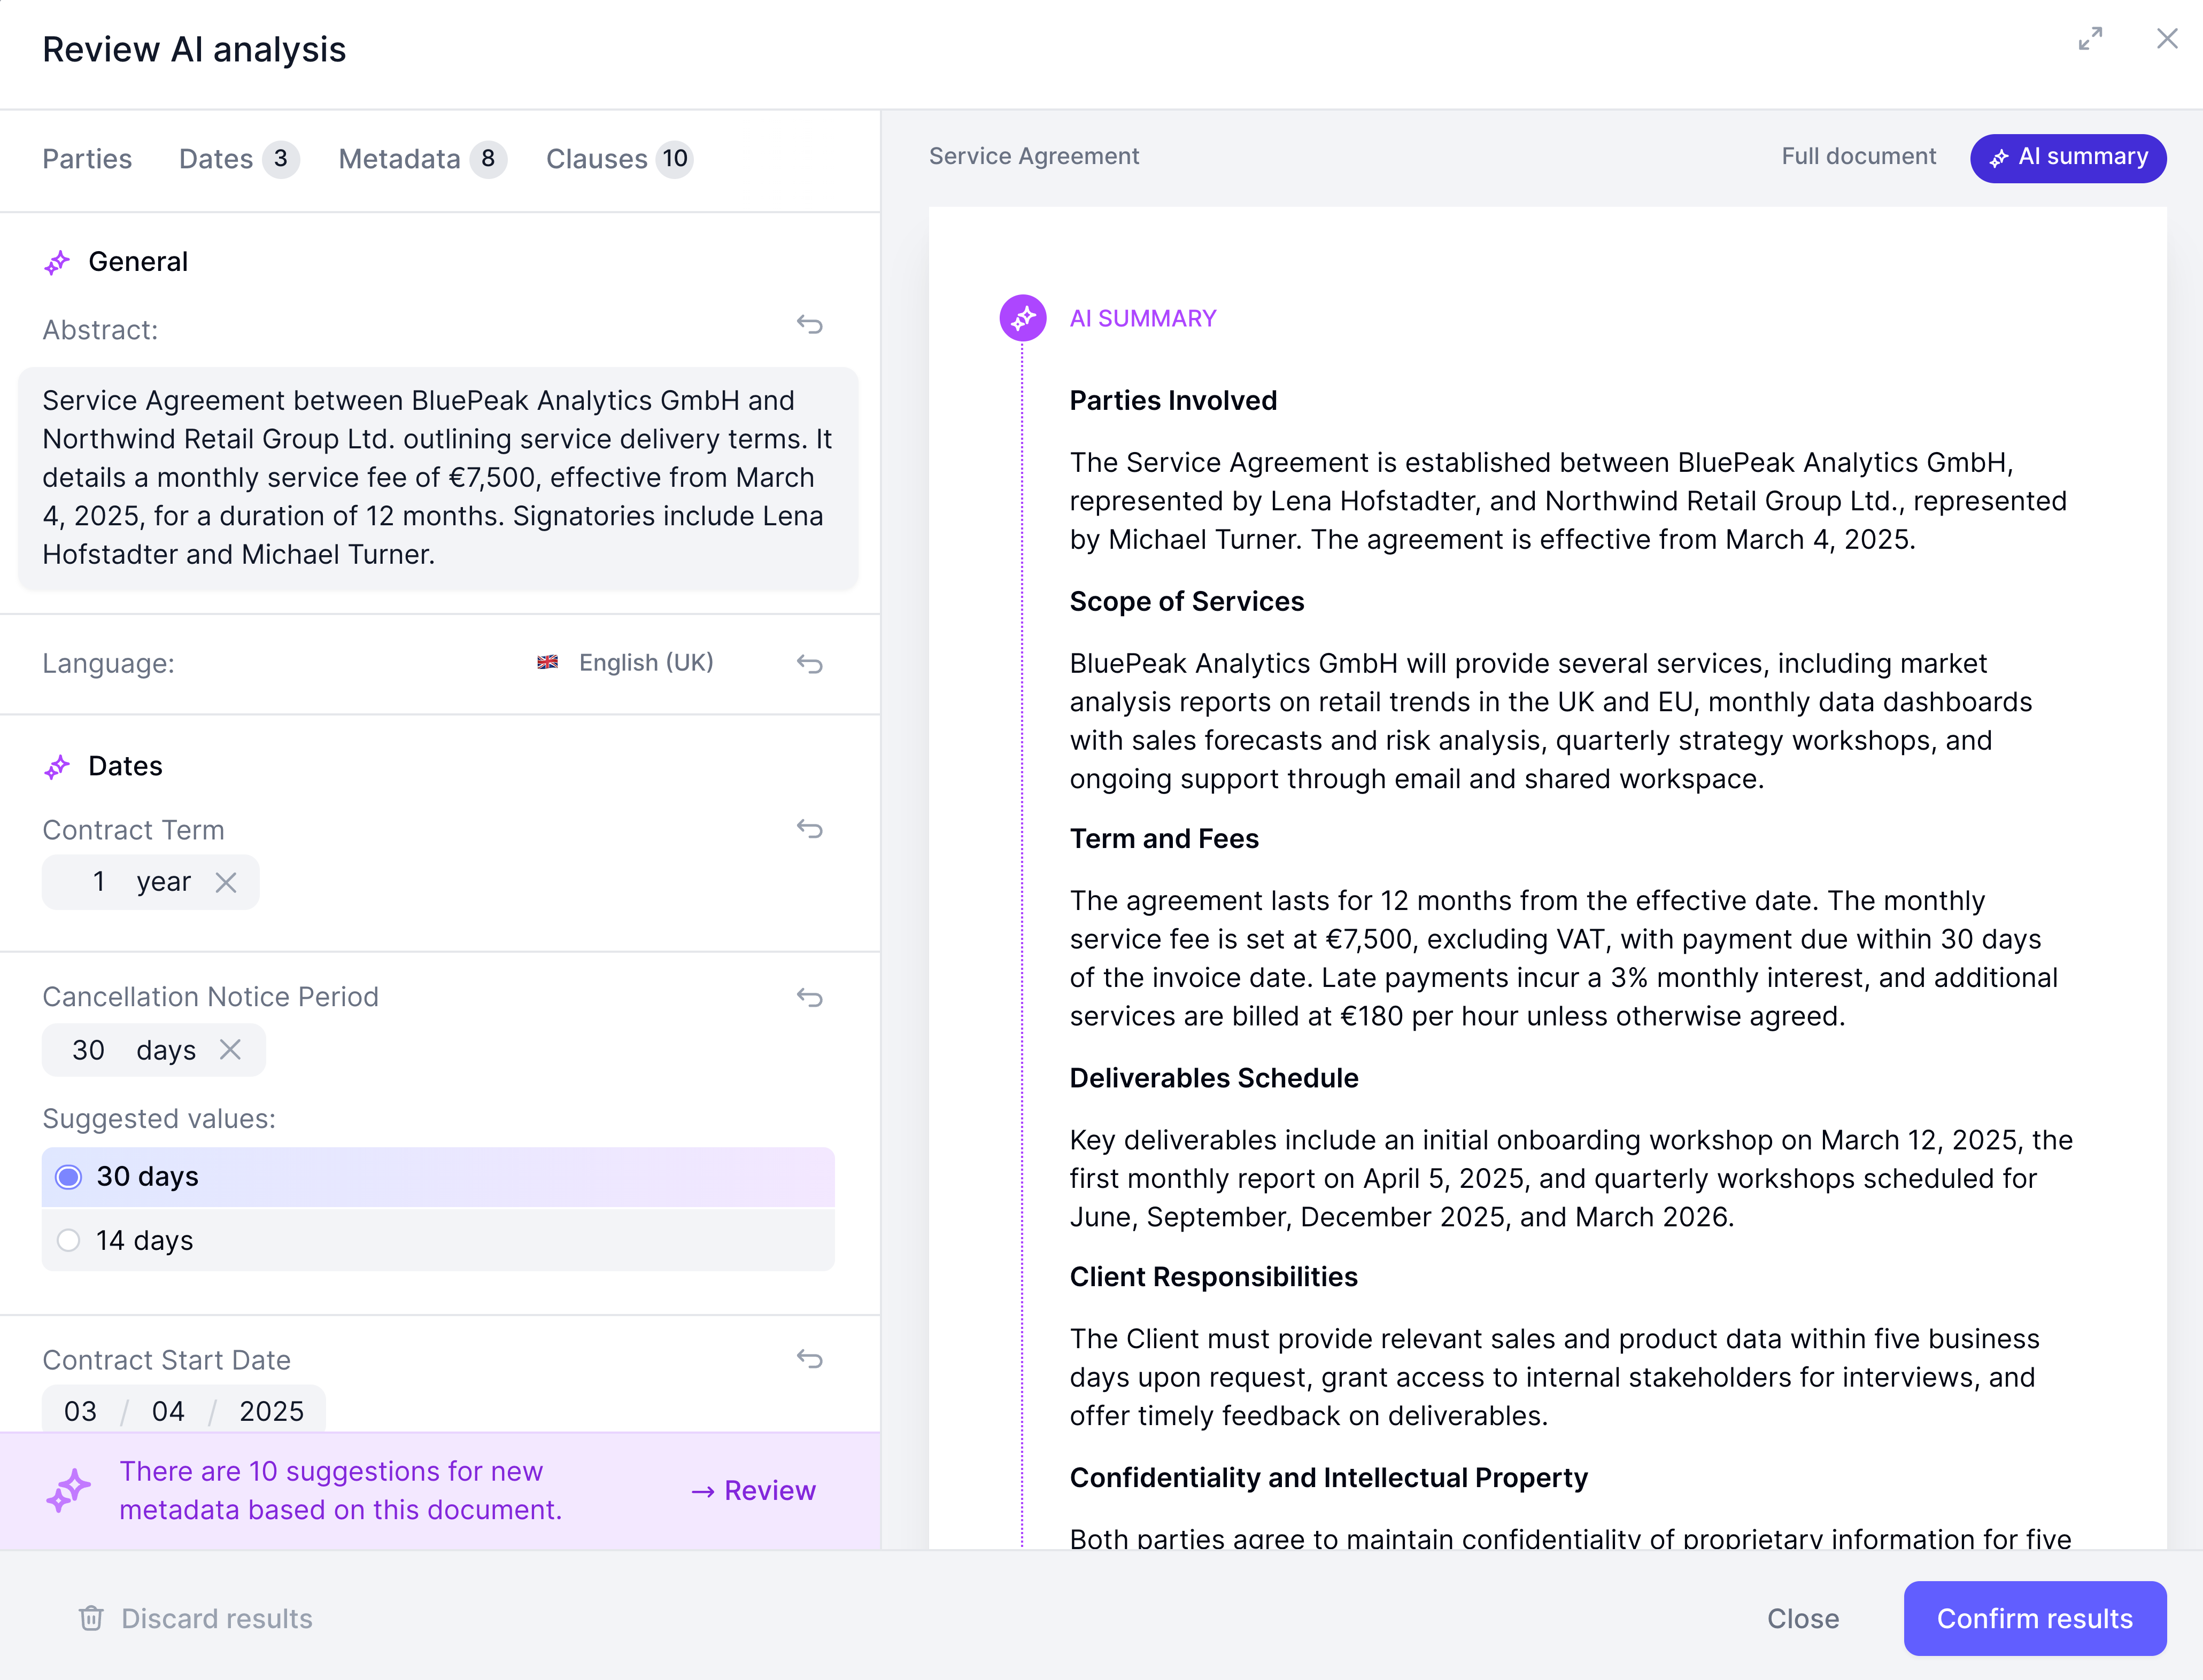The image size is (2203, 1680).
Task: Open the Clauses tab
Action: tap(596, 158)
